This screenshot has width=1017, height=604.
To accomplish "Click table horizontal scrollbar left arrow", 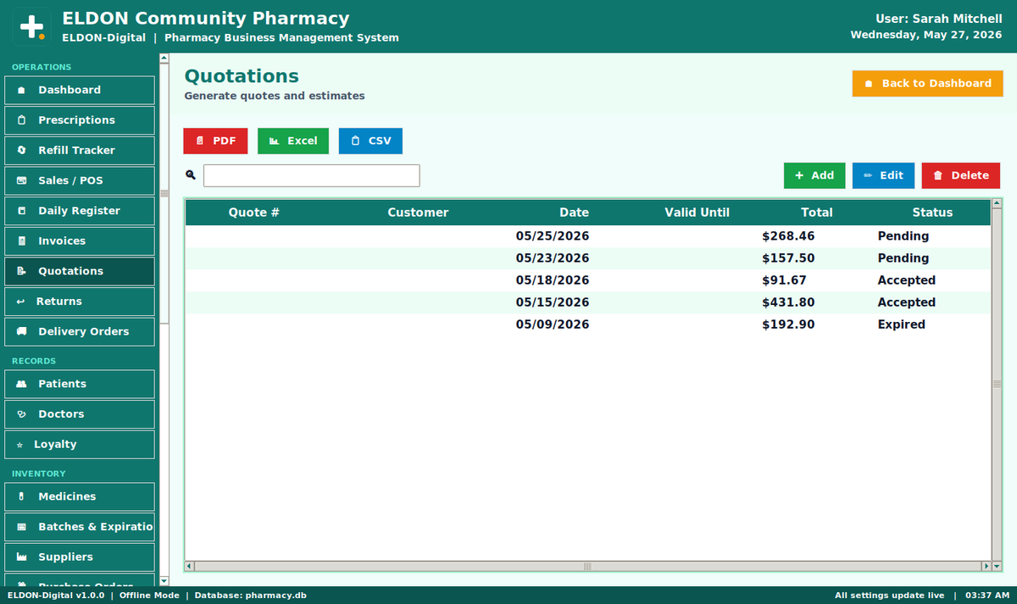I will tap(190, 566).
